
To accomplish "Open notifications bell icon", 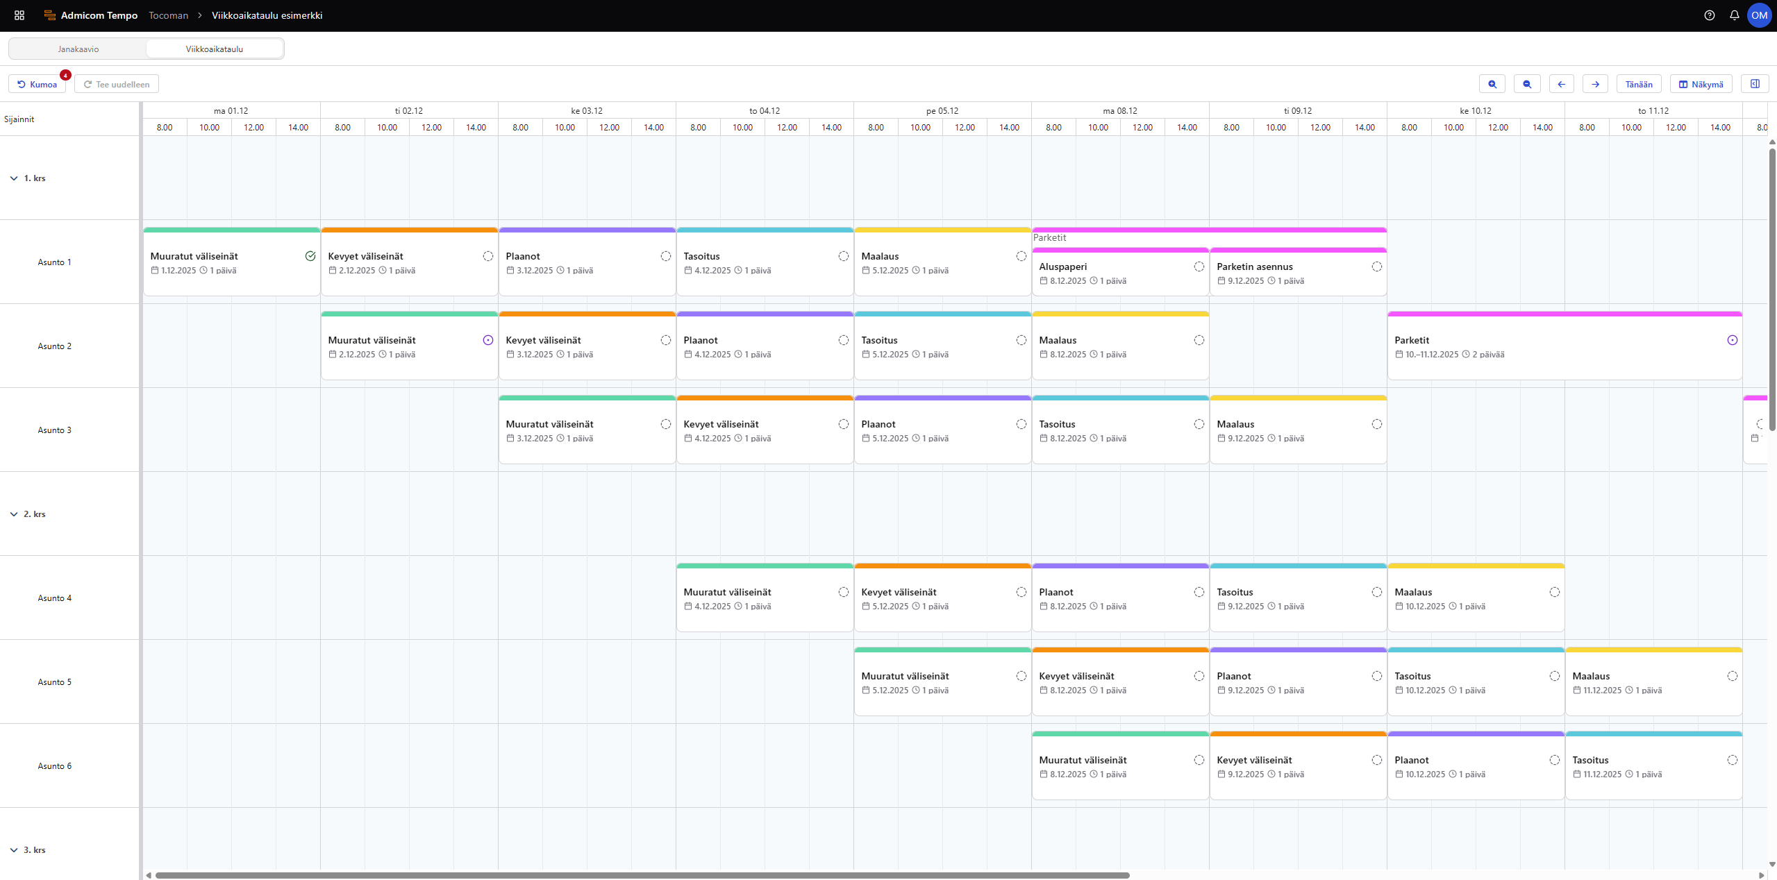I will pyautogui.click(x=1734, y=15).
